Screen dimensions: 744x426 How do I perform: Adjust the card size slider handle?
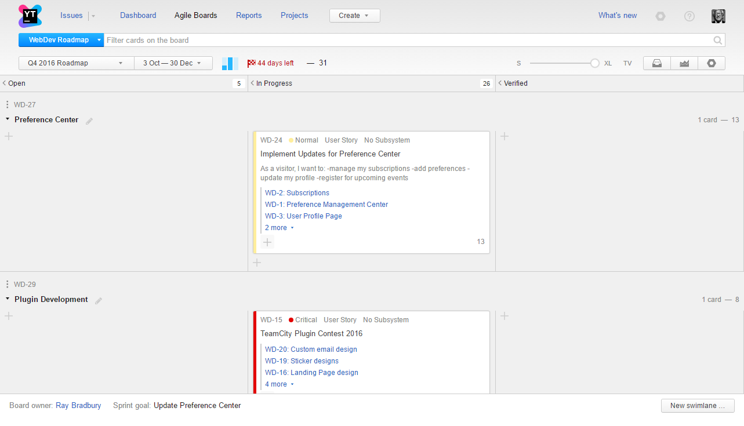[594, 63]
